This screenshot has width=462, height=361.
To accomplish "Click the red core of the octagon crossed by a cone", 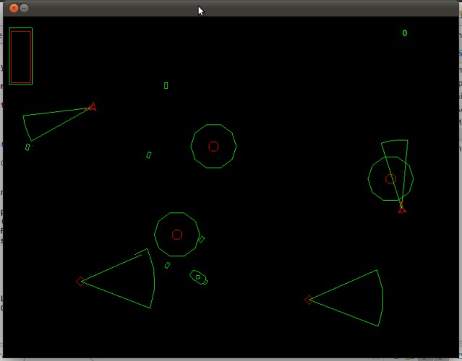I will point(390,179).
